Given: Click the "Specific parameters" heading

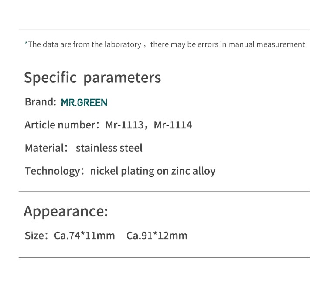Looking at the screenshot, I should (x=92, y=78).
